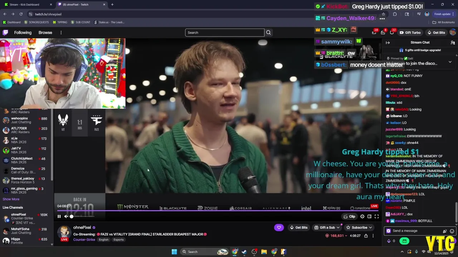Open the Counter-Strike category link
Screen dimensions: 458x257
pos(84,240)
